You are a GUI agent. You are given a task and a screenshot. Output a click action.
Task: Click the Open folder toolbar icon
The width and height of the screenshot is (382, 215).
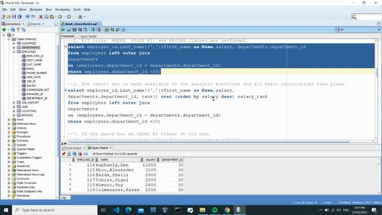8,17
